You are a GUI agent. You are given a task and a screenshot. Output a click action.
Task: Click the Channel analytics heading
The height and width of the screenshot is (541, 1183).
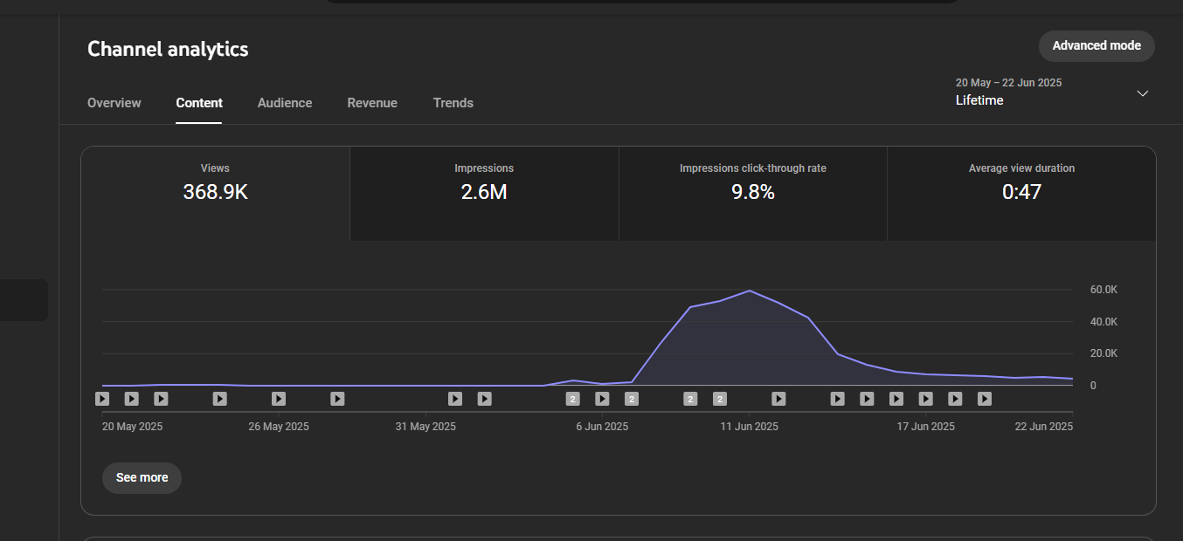click(x=168, y=49)
